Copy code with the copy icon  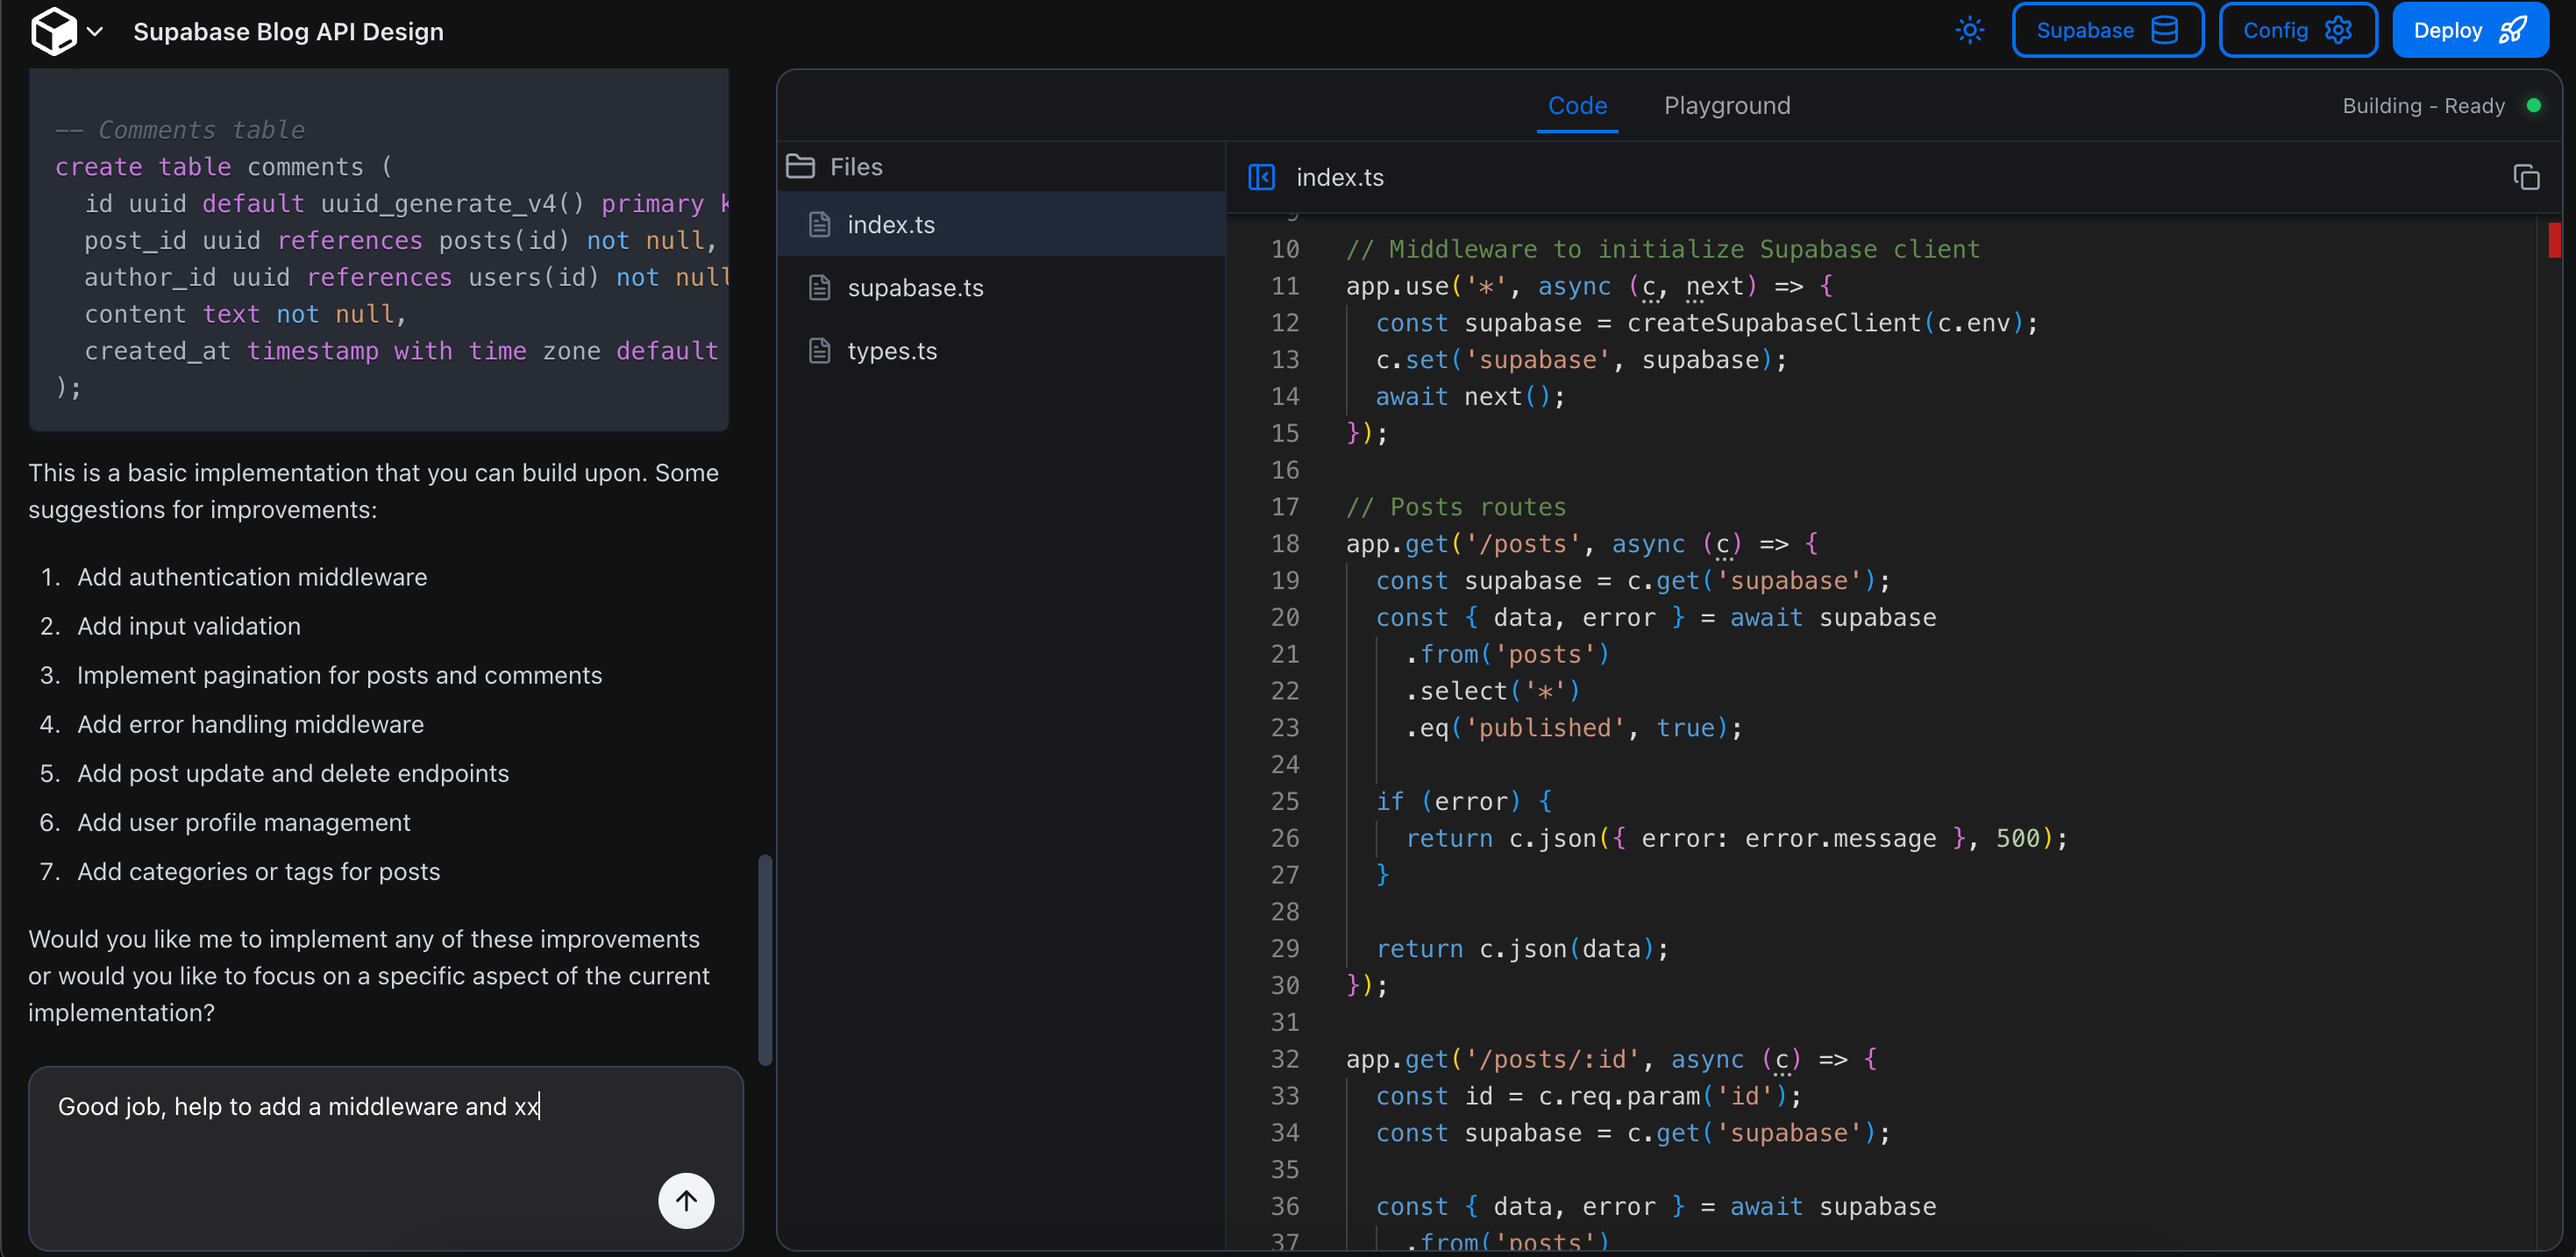[x=2525, y=178]
